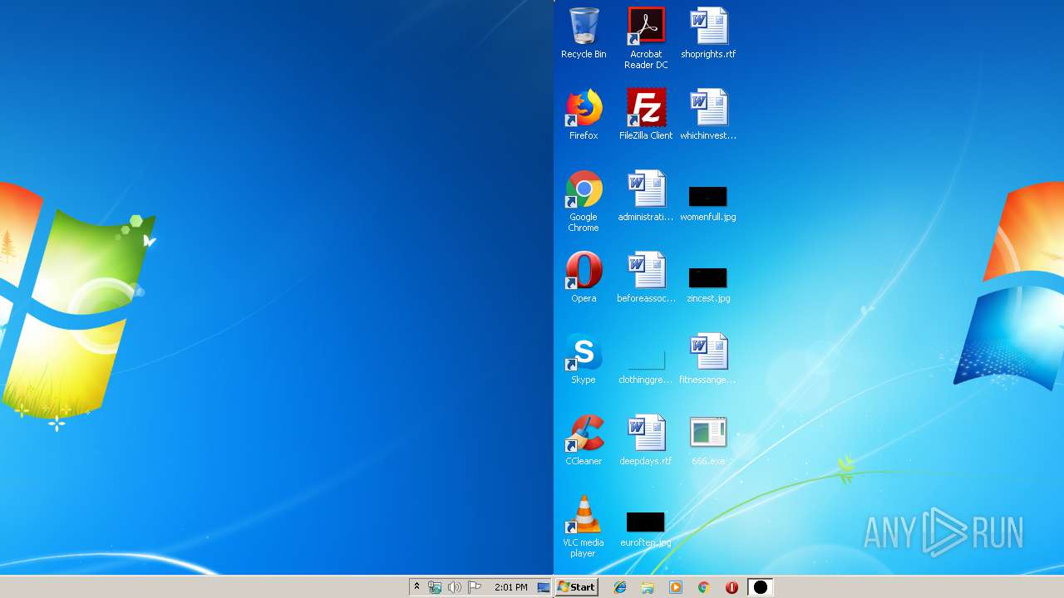Show hidden tray icons arrow

tap(416, 587)
